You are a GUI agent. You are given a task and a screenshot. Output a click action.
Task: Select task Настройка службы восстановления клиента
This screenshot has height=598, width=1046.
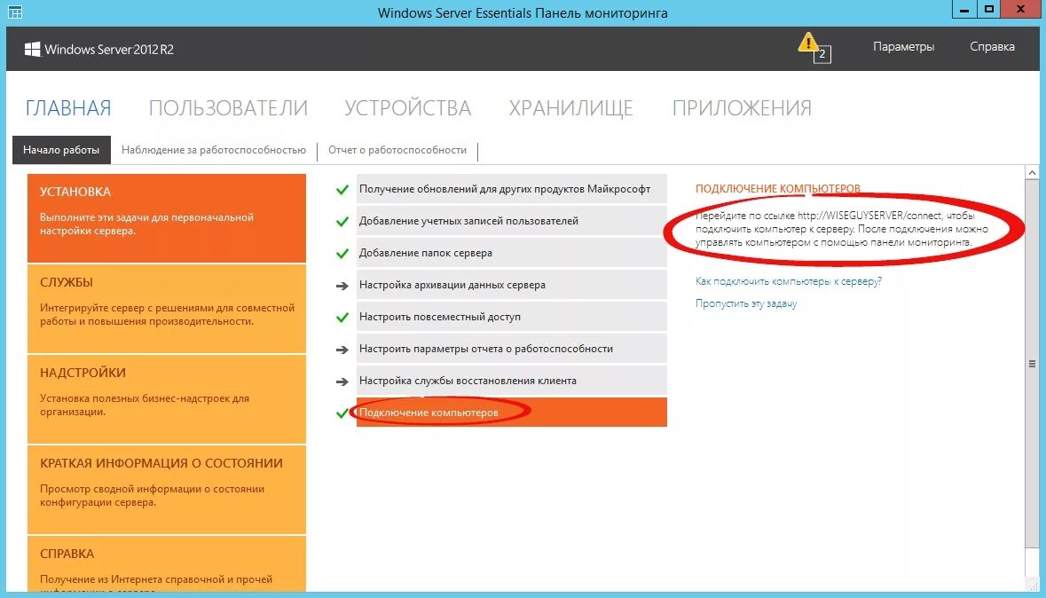tap(512, 381)
